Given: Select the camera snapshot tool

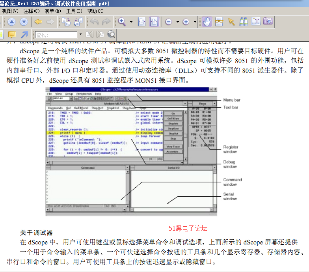Looking at the screenshot, I should point(268,21).
